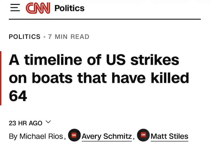
Task: Open the hamburger navigation menu
Action: click(15, 8)
